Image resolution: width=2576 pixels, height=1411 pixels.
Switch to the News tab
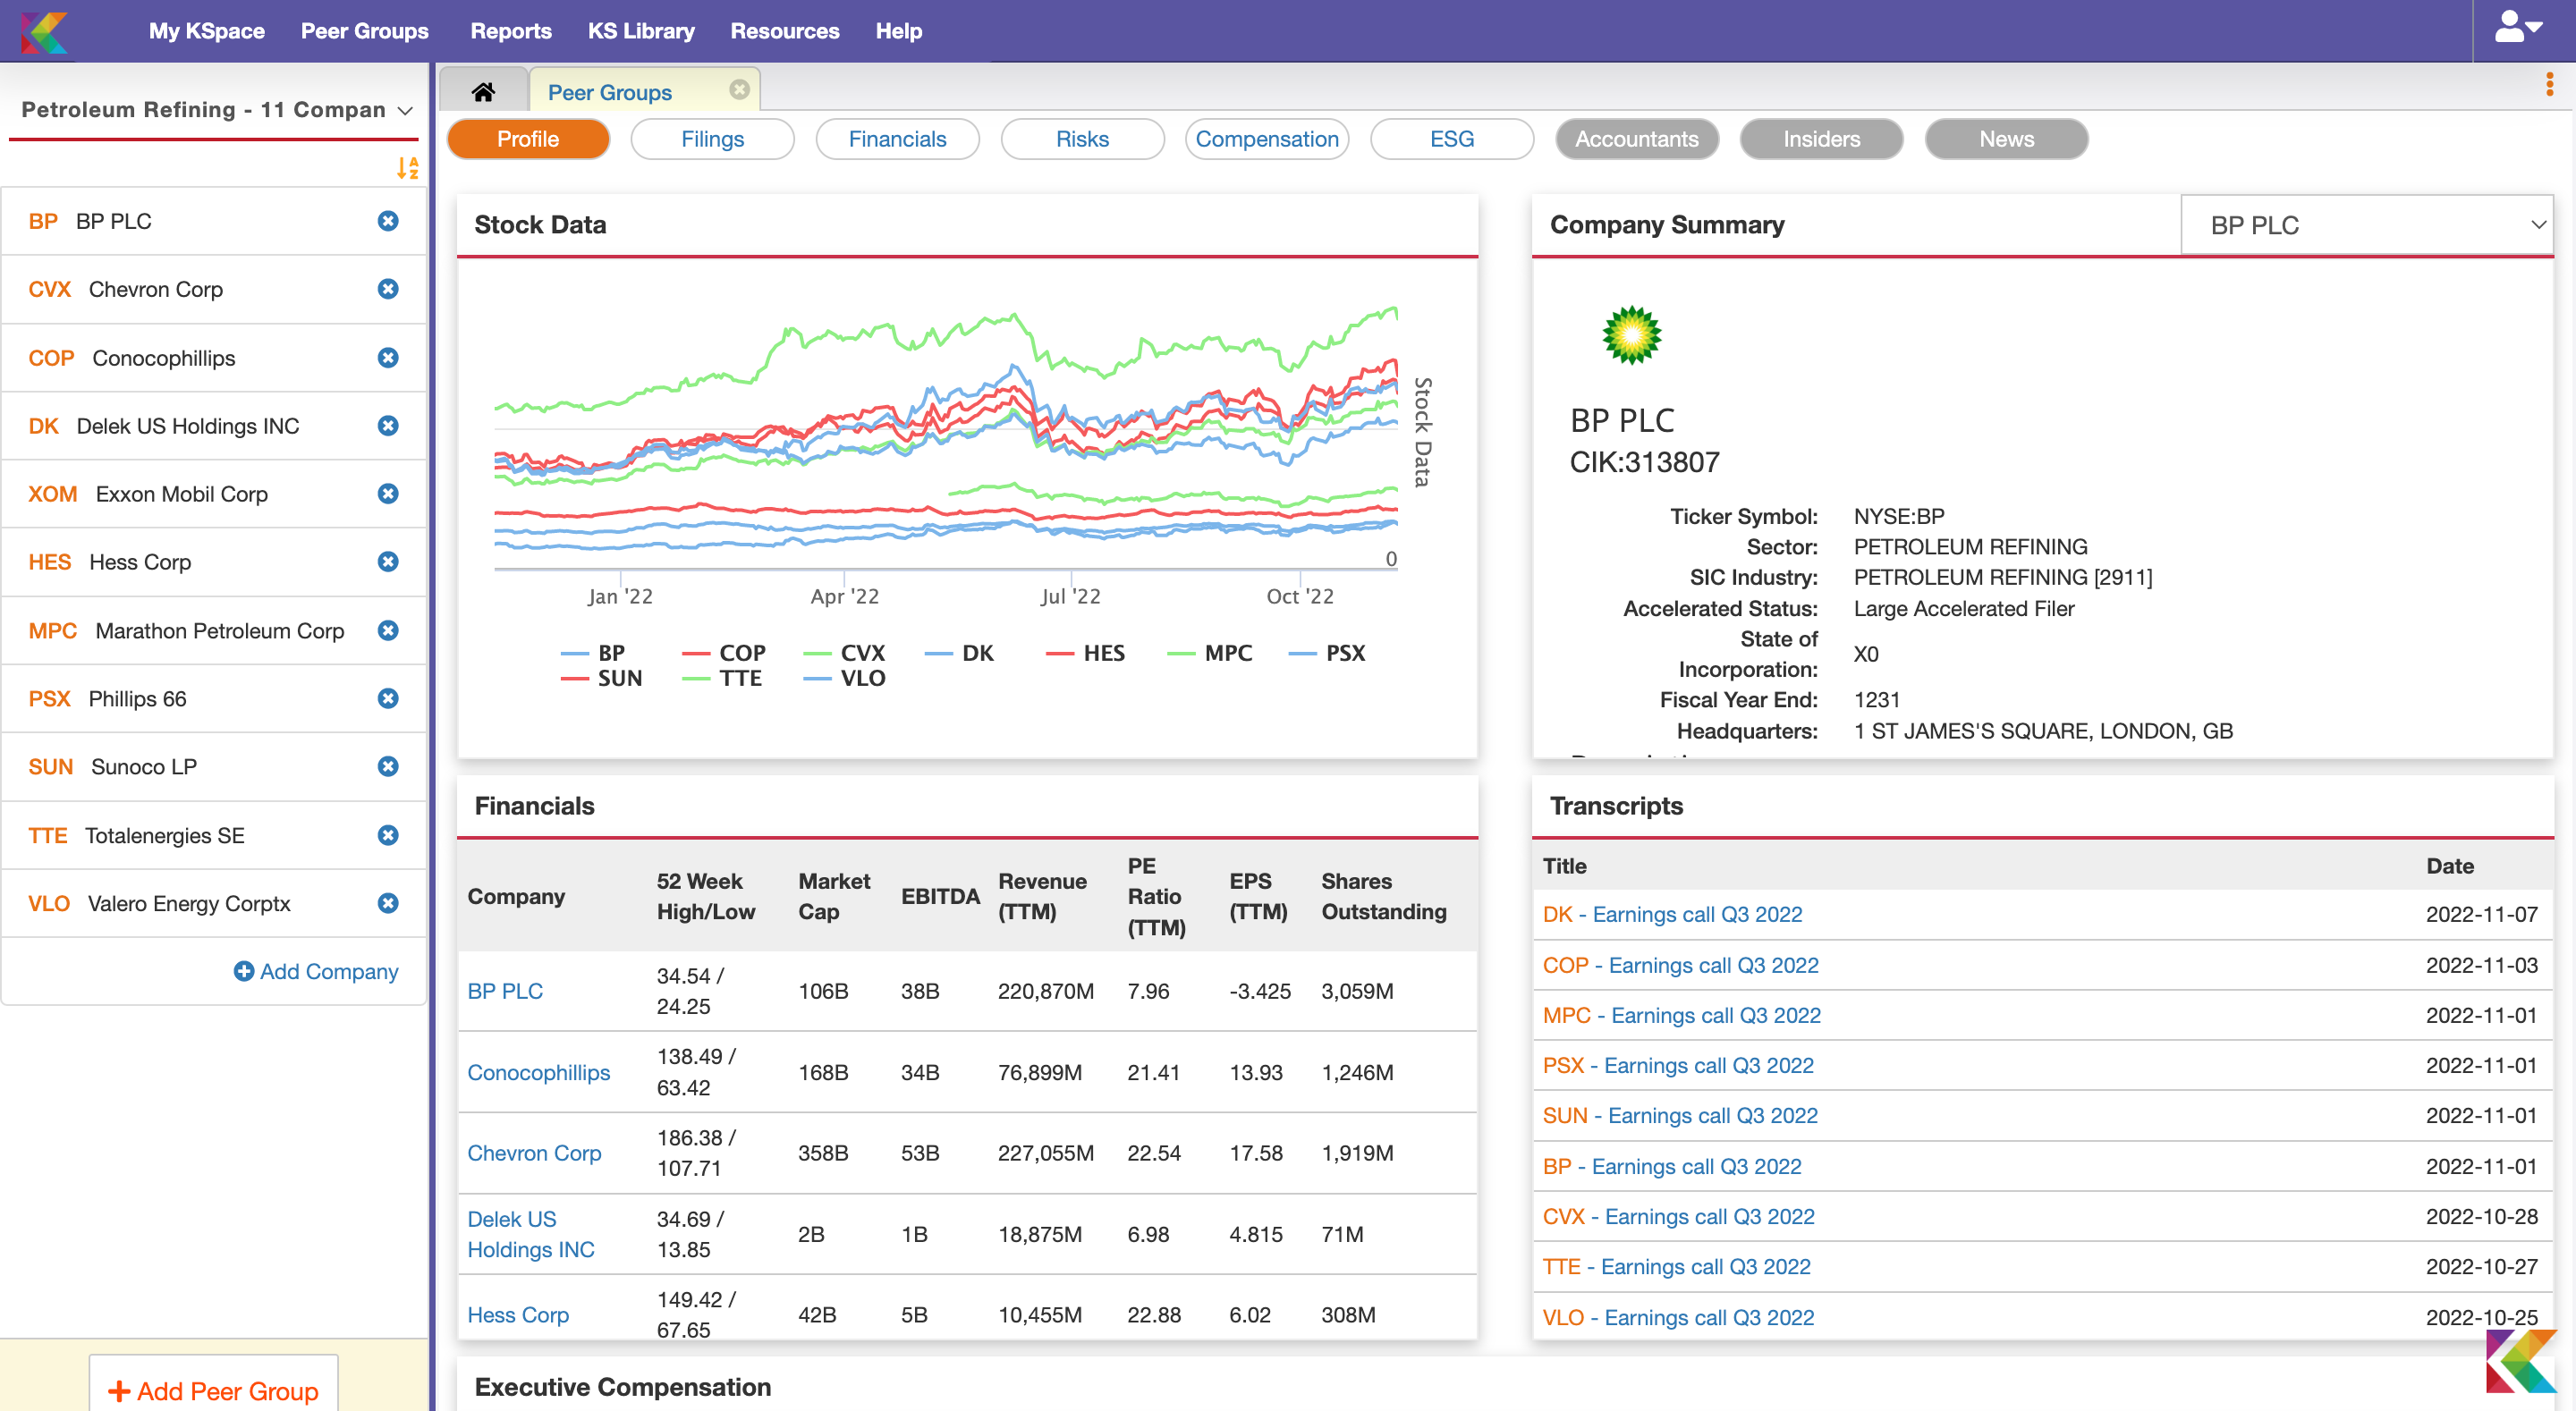(2007, 139)
